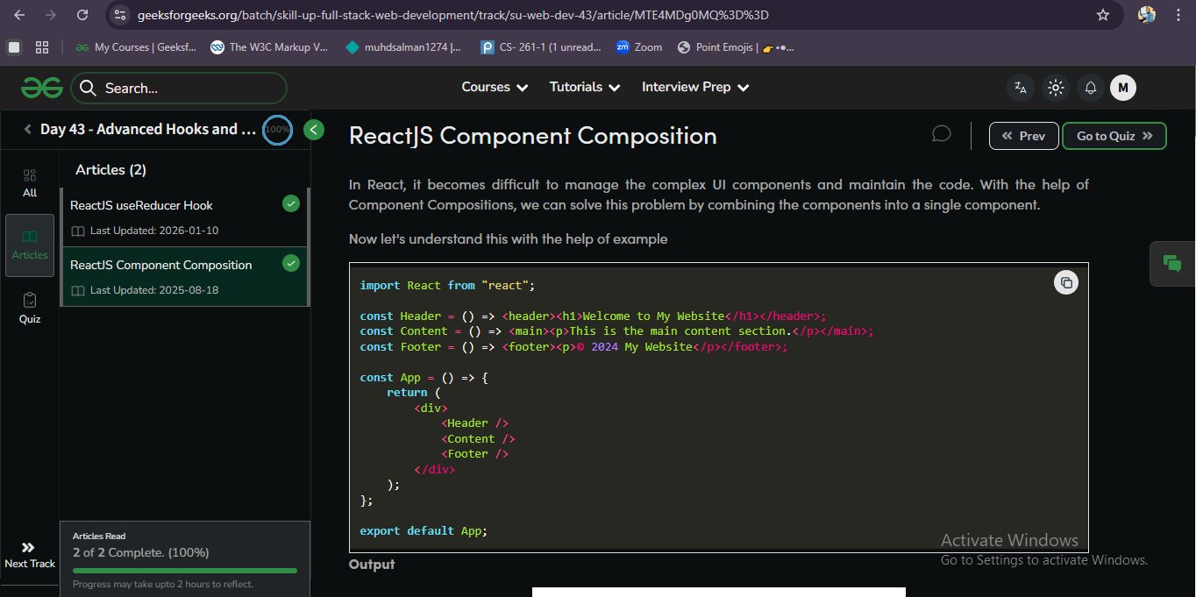The image size is (1196, 597).
Task: Toggle light/dark theme sun icon
Action: [1056, 87]
